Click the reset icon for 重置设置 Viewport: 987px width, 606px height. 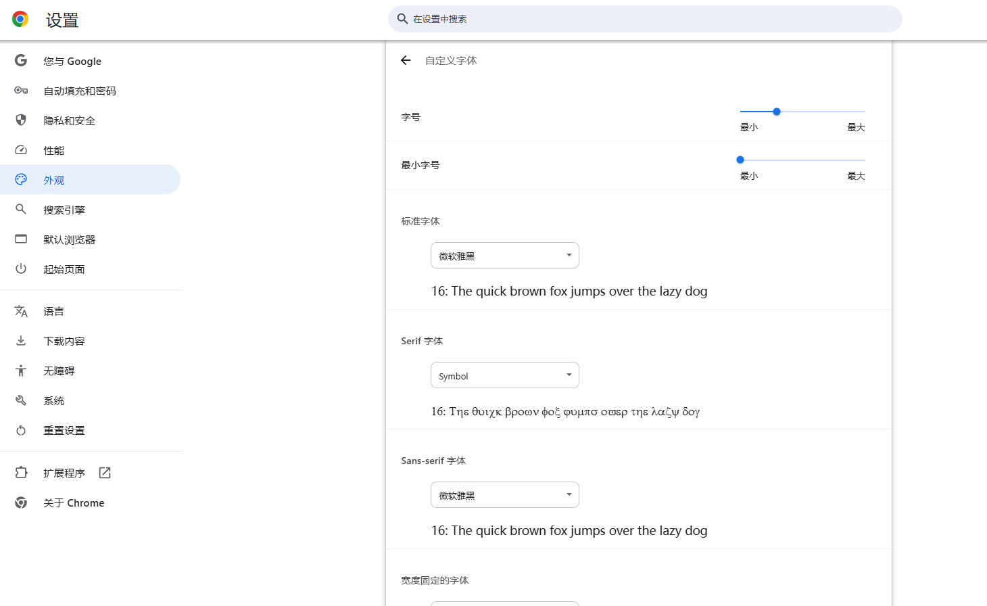(21, 430)
